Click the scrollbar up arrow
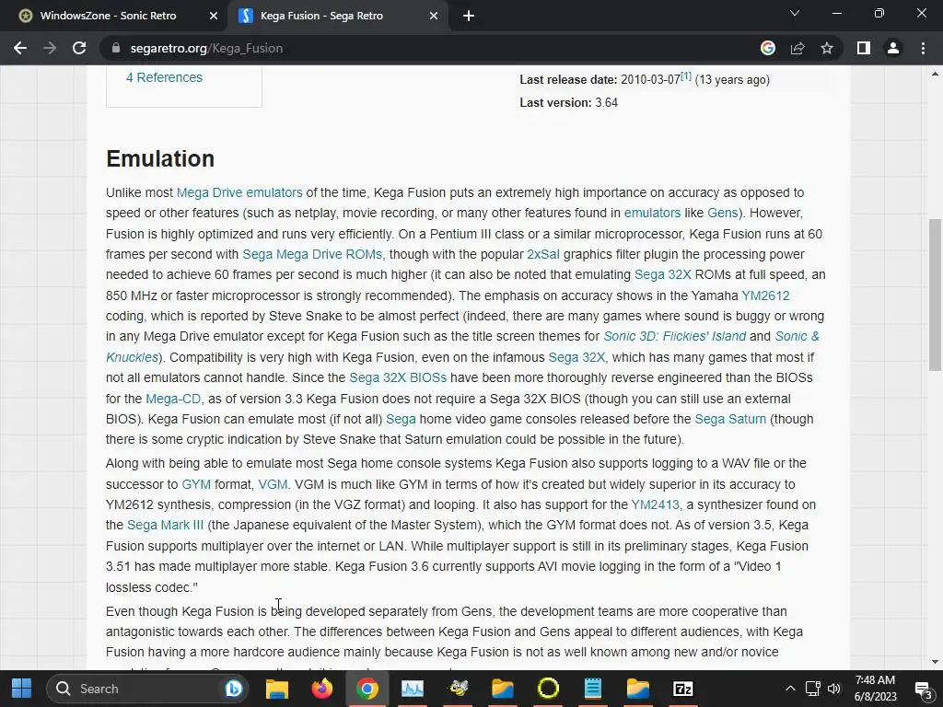Viewport: 943px width, 707px height. click(935, 74)
